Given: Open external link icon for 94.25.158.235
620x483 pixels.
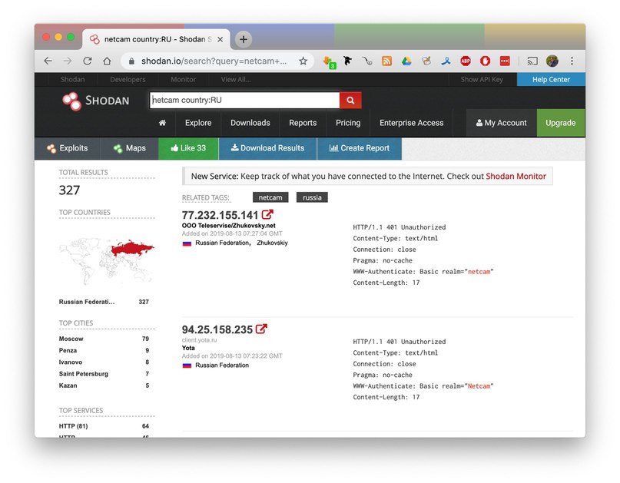Looking at the screenshot, I should [261, 329].
